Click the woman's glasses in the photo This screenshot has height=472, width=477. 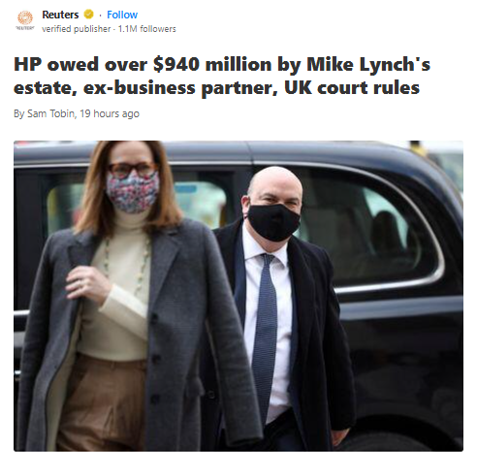132,170
